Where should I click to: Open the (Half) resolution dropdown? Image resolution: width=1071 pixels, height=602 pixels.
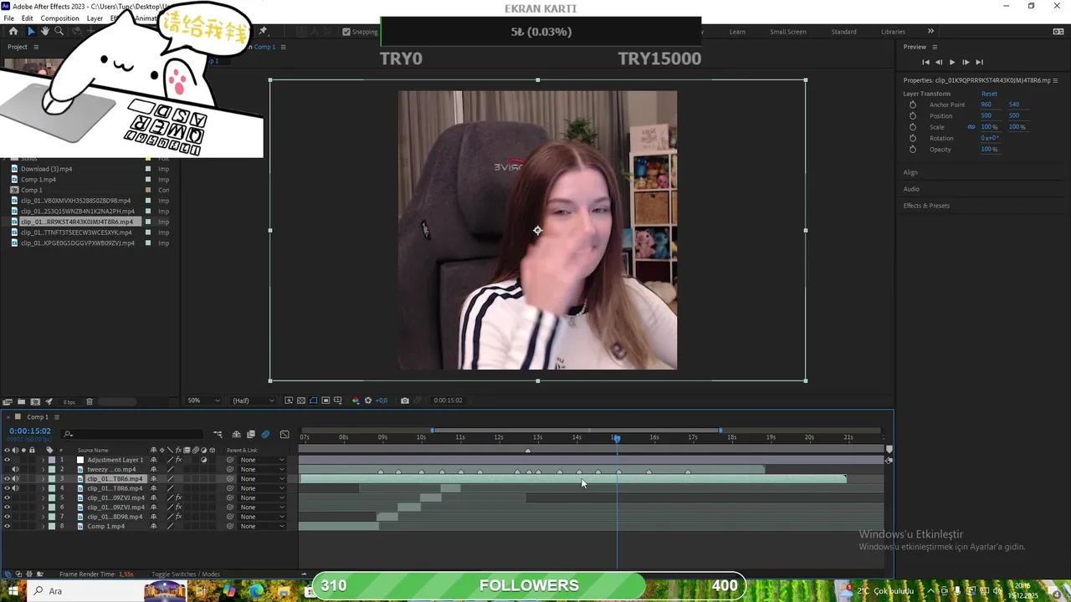[252, 400]
